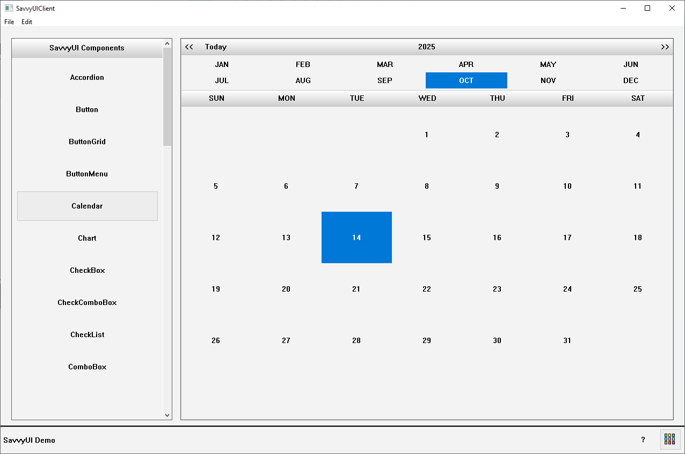Select the AUG month
The height and width of the screenshot is (454, 685).
303,80
